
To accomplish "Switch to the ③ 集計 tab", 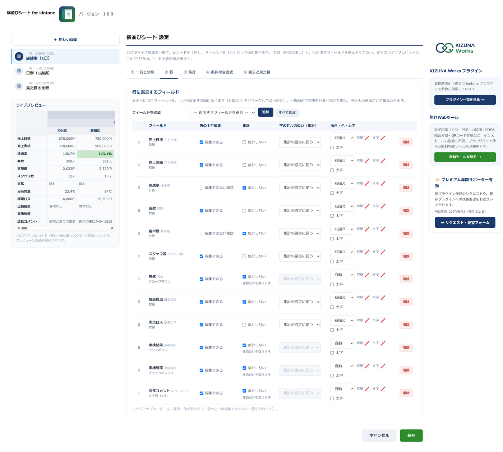I will coord(189,72).
